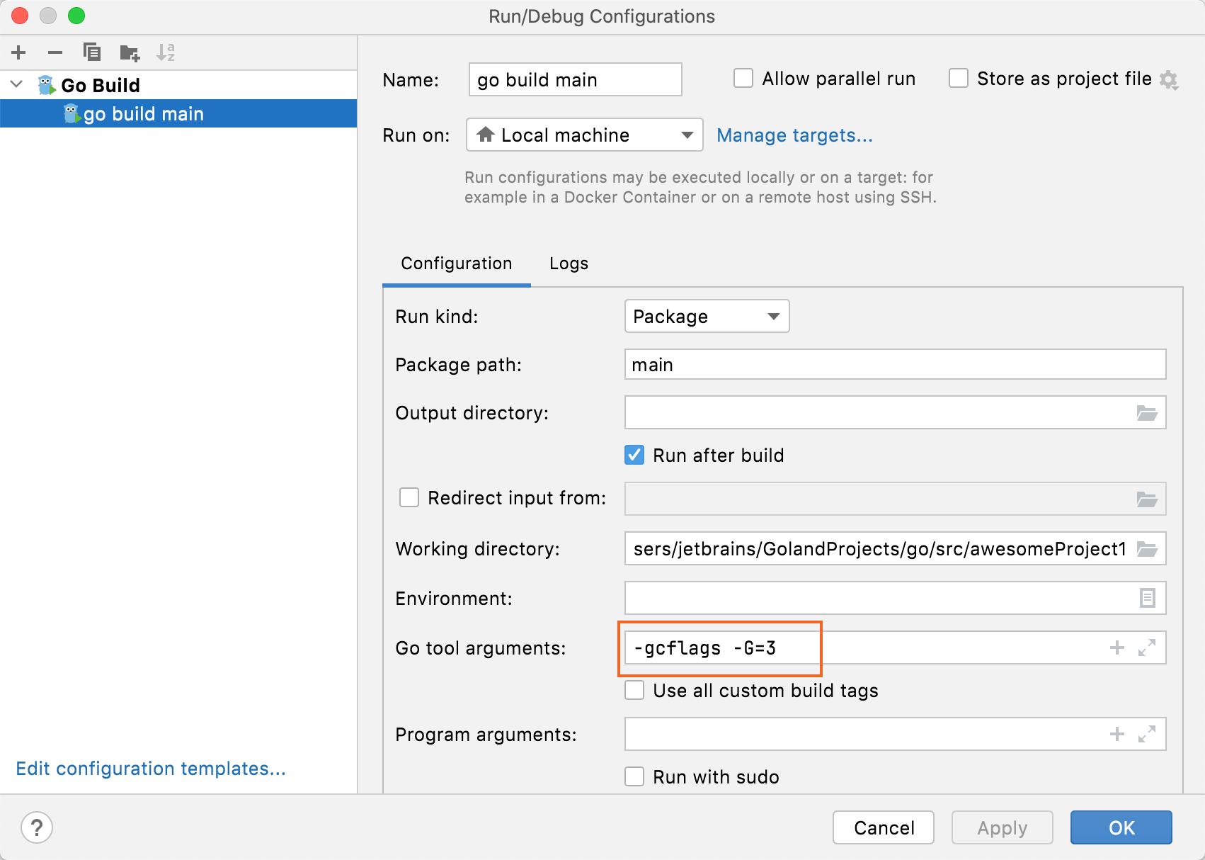
Task: Open Manage targets link
Action: click(794, 135)
